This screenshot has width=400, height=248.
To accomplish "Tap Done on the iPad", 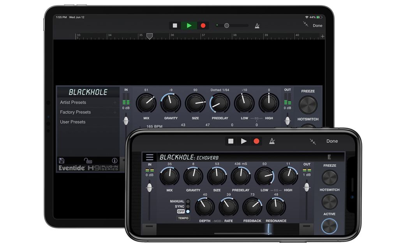I will (x=317, y=25).
